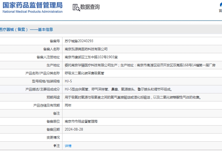Screen dimensions: 222x152
Task: Select 南京市市场监督管理局 filing authority
Action: pos(81,122)
